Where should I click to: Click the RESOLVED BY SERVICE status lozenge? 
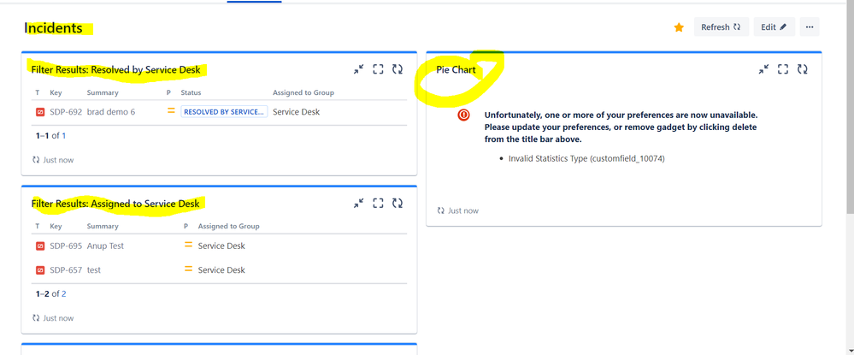pyautogui.click(x=224, y=112)
